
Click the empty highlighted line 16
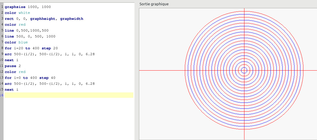tap(69, 95)
